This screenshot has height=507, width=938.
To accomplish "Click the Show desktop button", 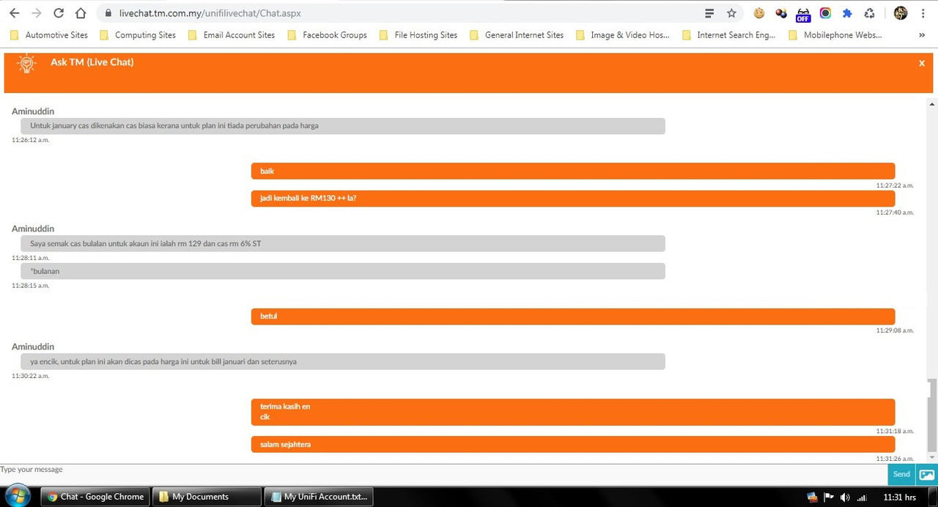I will pos(933,497).
